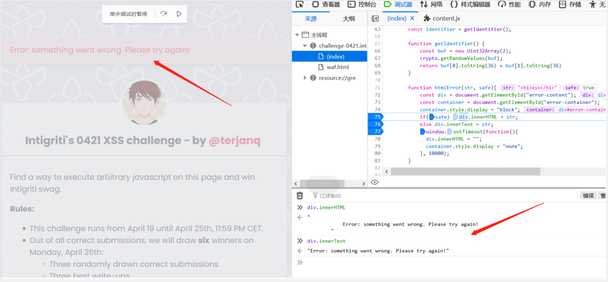Click the element picker icon in devtools
608x282 pixels.
coord(300,5)
